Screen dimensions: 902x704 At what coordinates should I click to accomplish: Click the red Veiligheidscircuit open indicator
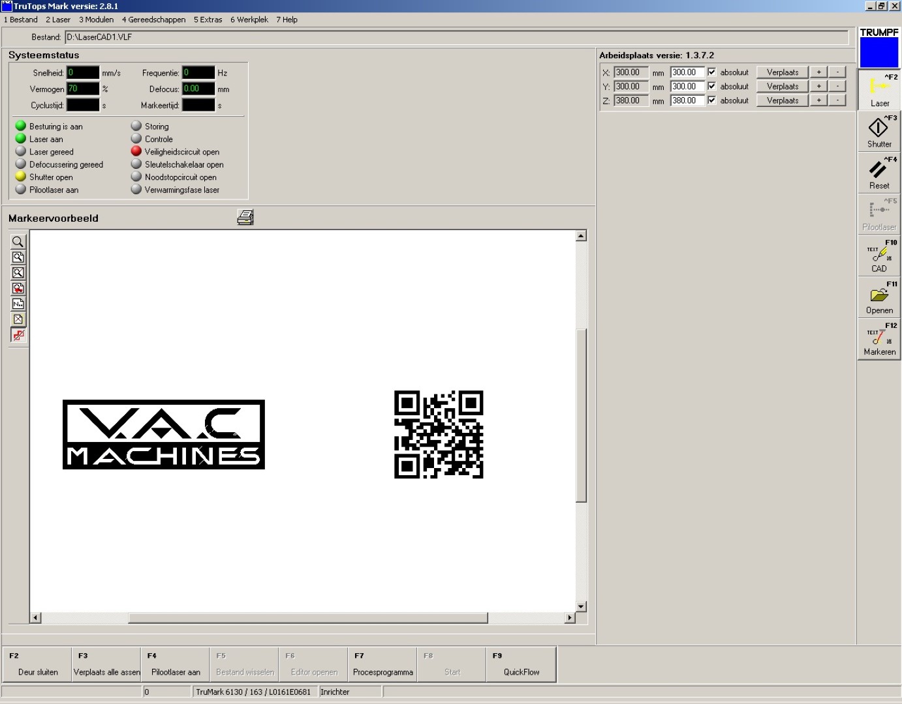pos(136,151)
